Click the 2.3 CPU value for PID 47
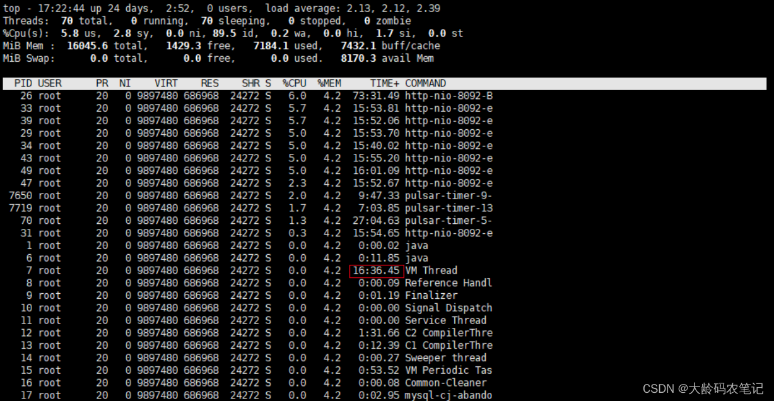The height and width of the screenshot is (401, 774). click(297, 183)
